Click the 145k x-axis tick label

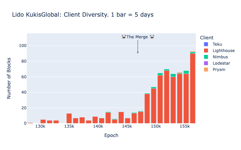(x=127, y=126)
